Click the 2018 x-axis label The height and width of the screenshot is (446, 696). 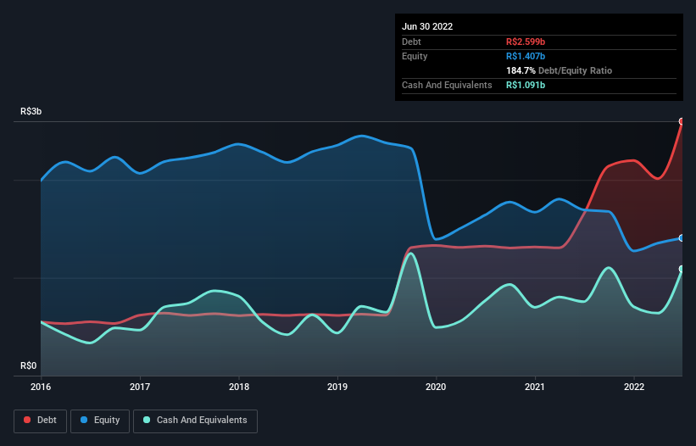(x=239, y=387)
